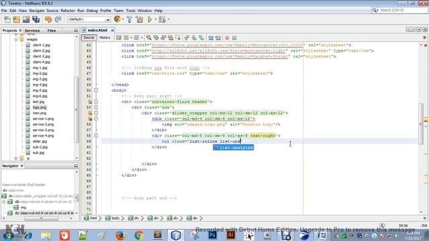Open Chrome browser selection dropdown arrow
Image resolution: width=429 pixels, height=241 pixels.
click(123, 19)
